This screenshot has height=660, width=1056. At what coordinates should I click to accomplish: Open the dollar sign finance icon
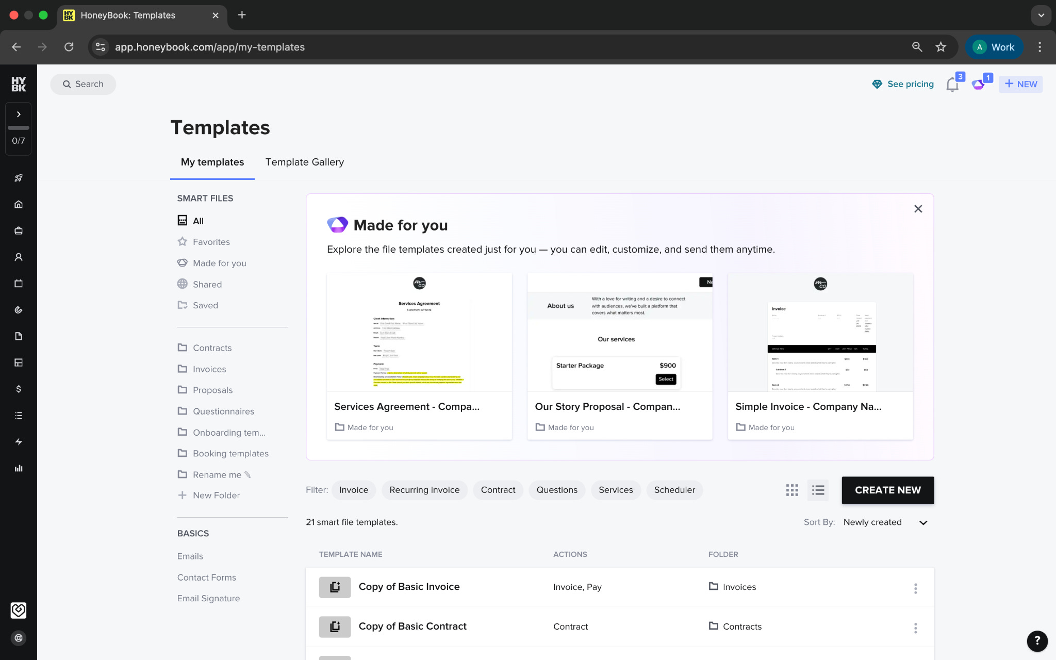[19, 389]
